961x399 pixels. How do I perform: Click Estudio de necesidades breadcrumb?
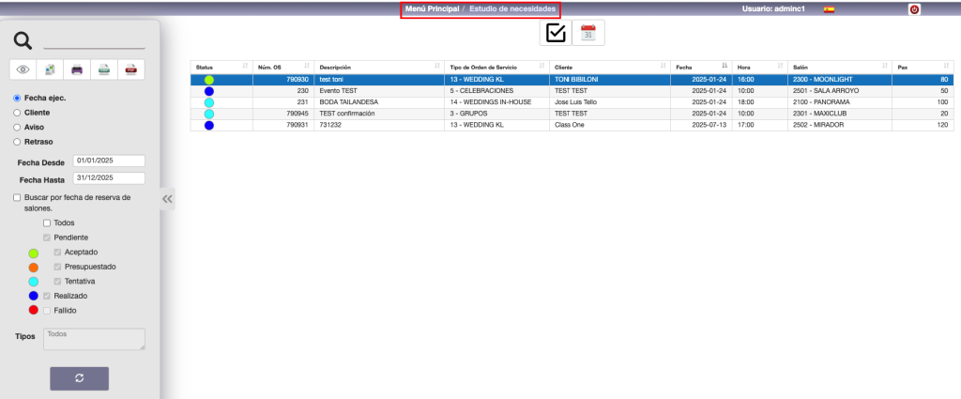512,8
